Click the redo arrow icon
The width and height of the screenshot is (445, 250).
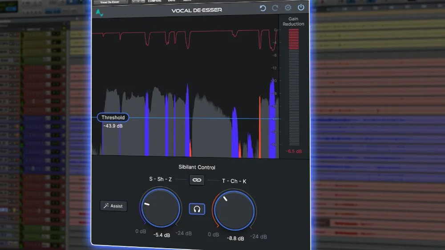point(275,8)
